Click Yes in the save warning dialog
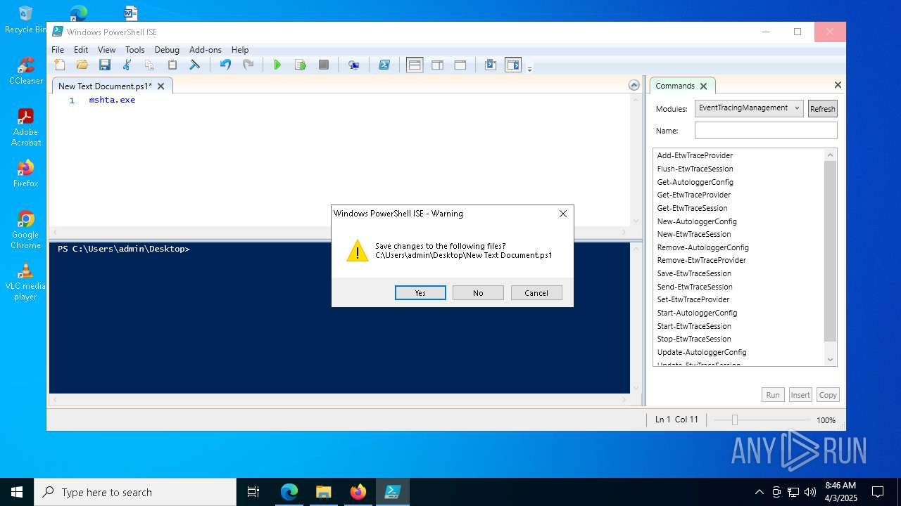Viewport: 901px width, 506px height. point(420,292)
